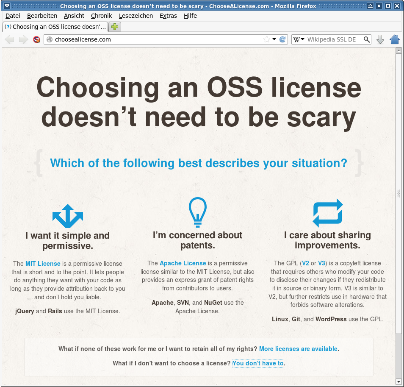Click the I care about sharing improvements heading

point(327,240)
